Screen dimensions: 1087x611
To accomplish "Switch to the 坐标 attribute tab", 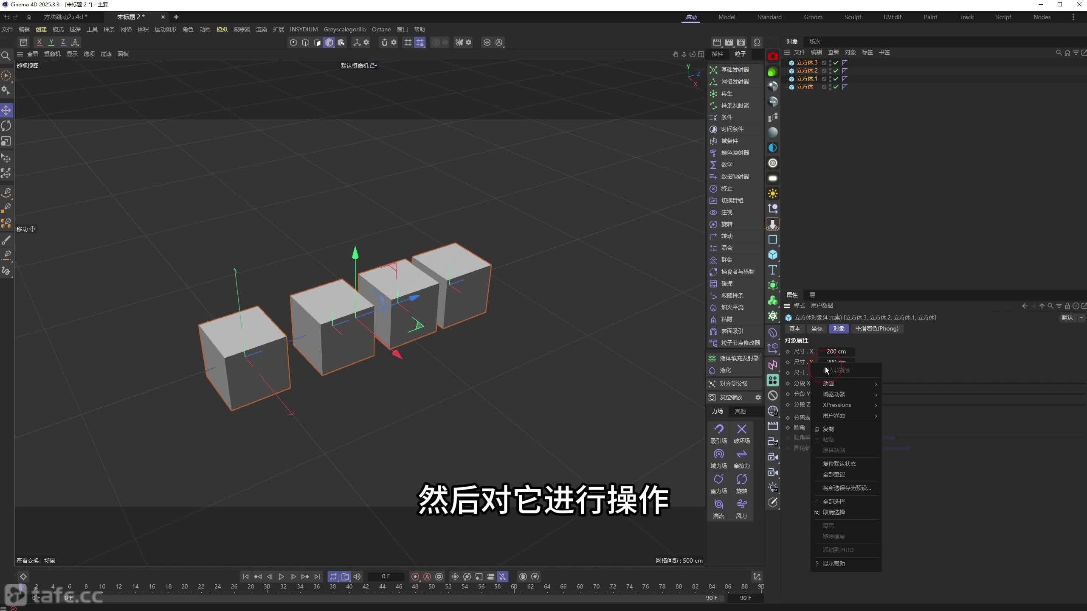I will [x=817, y=329].
